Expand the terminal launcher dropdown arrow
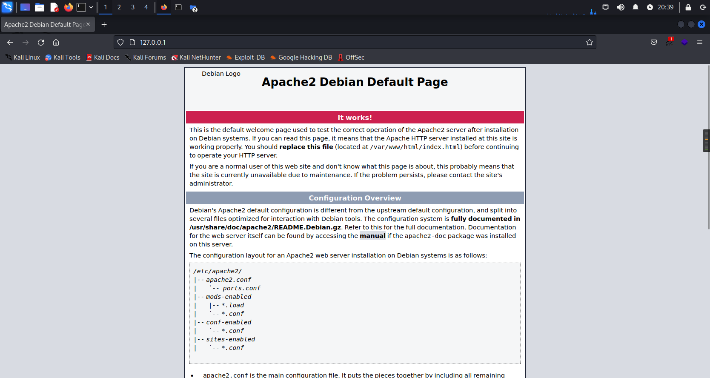The image size is (710, 378). (91, 7)
